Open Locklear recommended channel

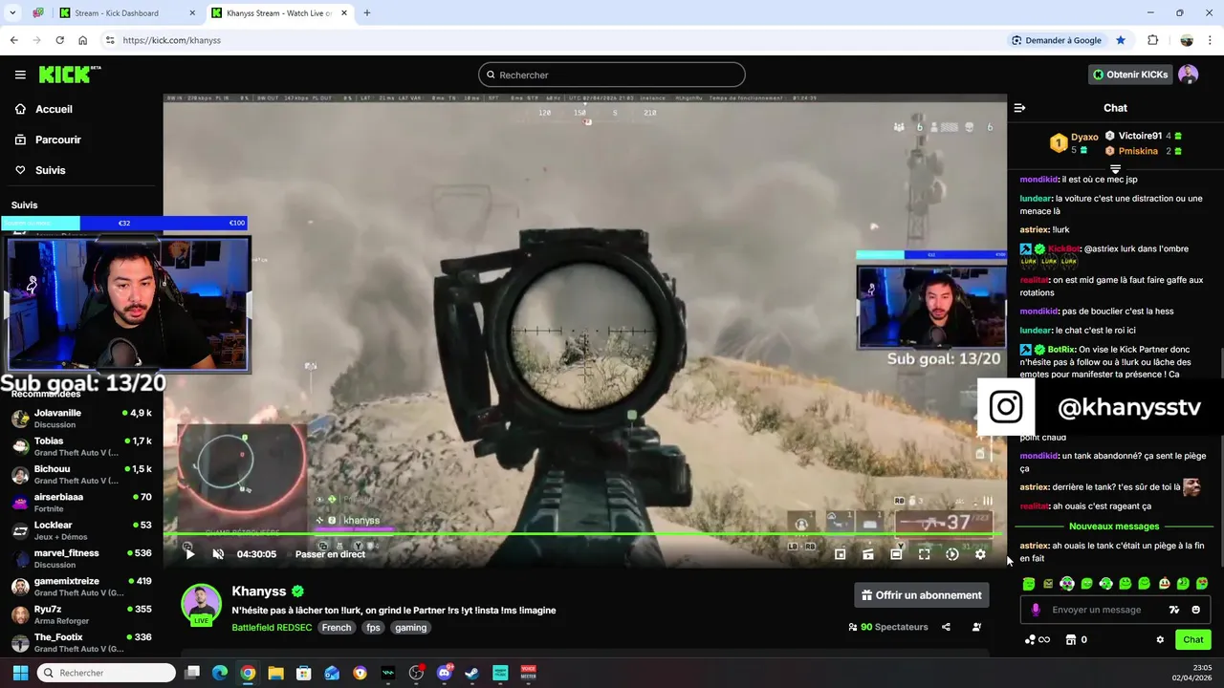pyautogui.click(x=81, y=530)
